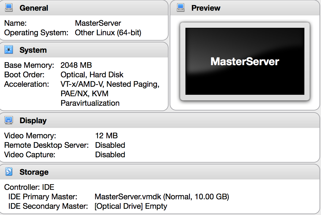This screenshot has height=215, width=321.
Task: Collapse the Preview panel header title
Action: (x=206, y=8)
